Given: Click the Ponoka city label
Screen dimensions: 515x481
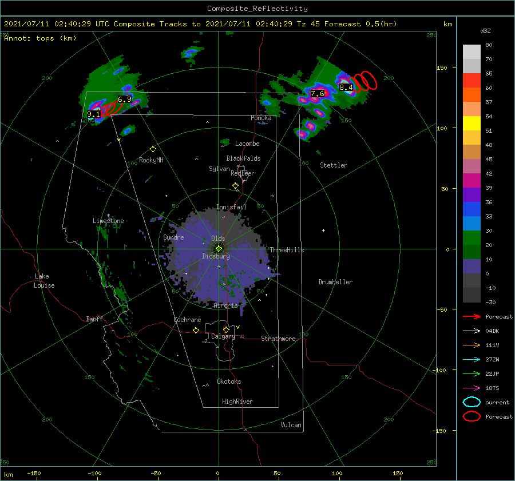Looking at the screenshot, I should [x=261, y=118].
